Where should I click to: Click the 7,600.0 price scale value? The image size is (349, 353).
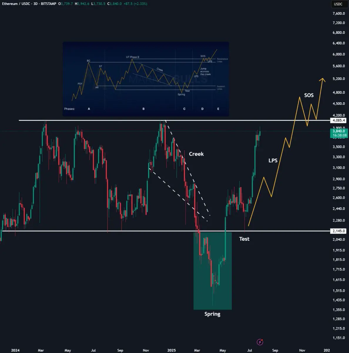(x=339, y=14)
